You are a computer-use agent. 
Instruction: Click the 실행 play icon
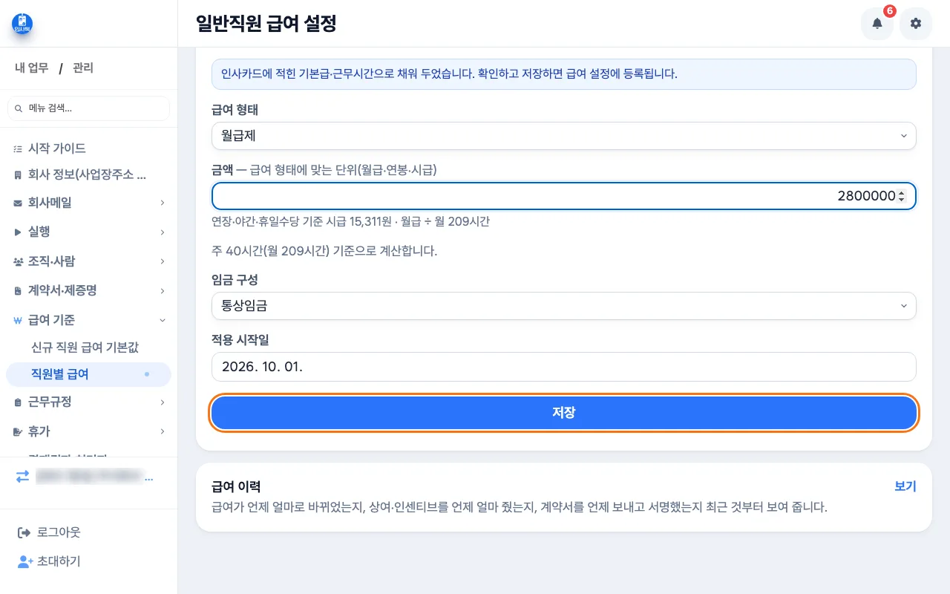coord(18,232)
